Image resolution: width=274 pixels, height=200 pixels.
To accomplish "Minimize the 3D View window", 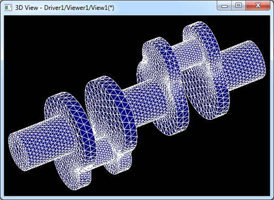I will tap(225, 6).
